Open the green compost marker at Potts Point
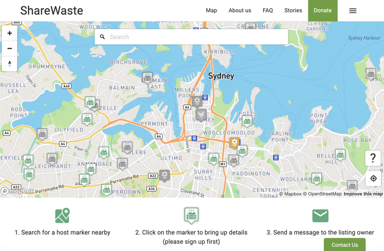This screenshot has height=251, width=384. (x=247, y=121)
